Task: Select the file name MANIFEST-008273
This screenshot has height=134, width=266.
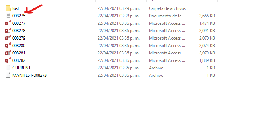Action: [29, 75]
